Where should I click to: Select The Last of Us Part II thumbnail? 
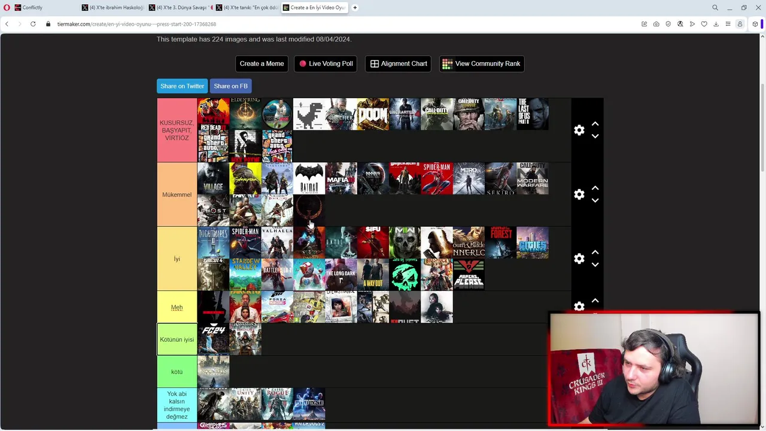point(533,114)
